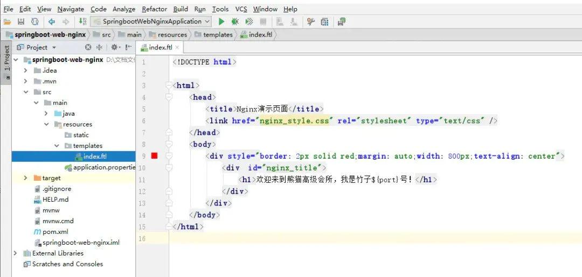
Task: Collapse the springboot-web-nginx root node arrow
Action: pyautogui.click(x=16, y=60)
